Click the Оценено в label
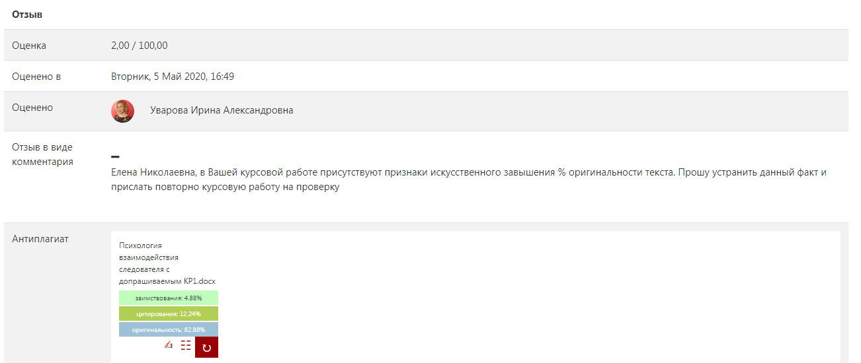 point(36,77)
